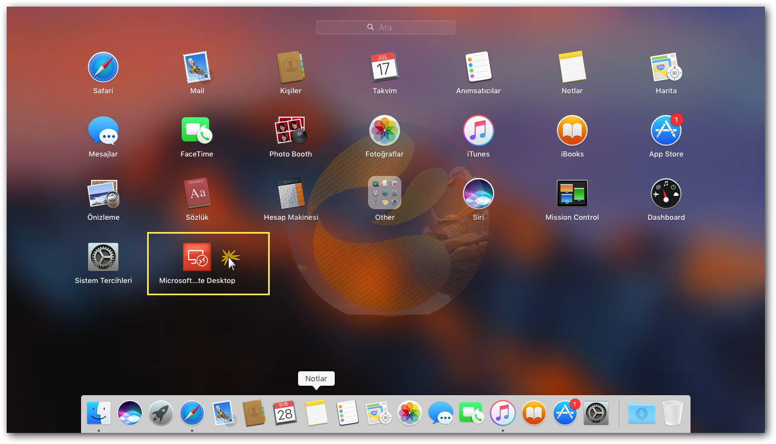776x444 pixels.
Task: Open Notes yellow notepad in Dock
Action: pos(316,413)
